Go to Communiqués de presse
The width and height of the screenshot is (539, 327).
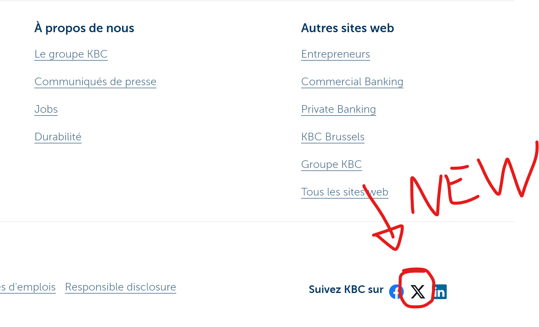(x=95, y=82)
